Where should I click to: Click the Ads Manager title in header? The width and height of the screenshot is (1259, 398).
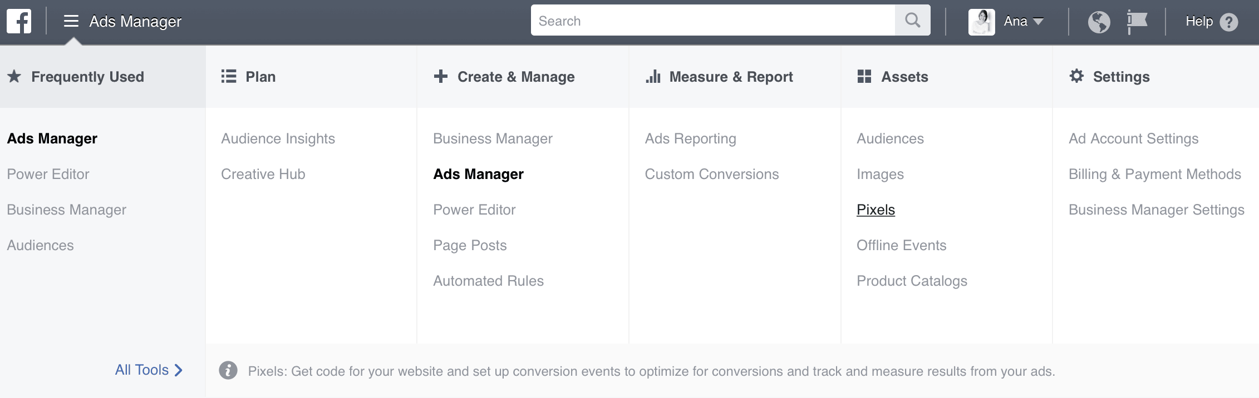[x=135, y=21]
